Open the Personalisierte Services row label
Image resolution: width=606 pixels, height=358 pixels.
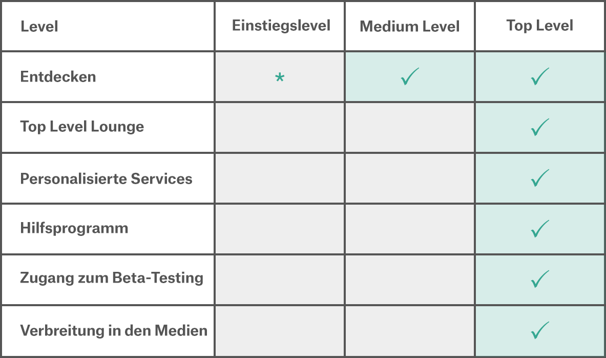(106, 178)
